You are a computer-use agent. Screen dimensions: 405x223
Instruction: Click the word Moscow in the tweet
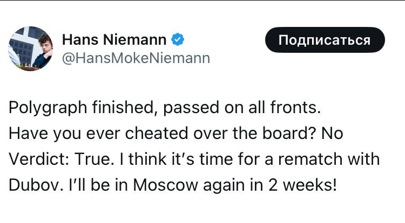click(x=165, y=185)
